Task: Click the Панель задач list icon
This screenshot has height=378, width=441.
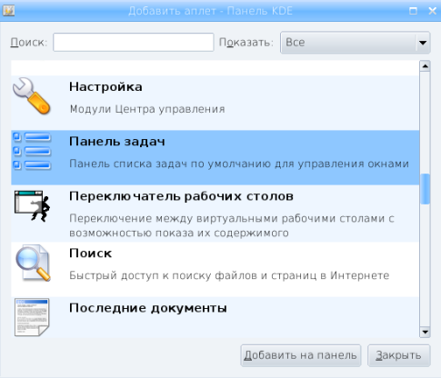Action: [x=32, y=151]
